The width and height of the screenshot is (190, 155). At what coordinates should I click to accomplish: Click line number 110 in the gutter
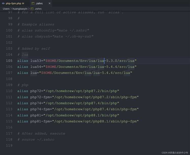[9, 91]
